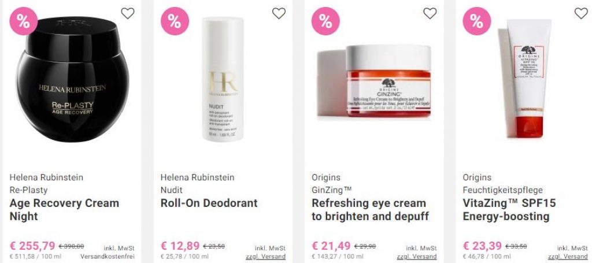
Task: Click heart icon on GinZing eye cream
Action: tap(430, 13)
